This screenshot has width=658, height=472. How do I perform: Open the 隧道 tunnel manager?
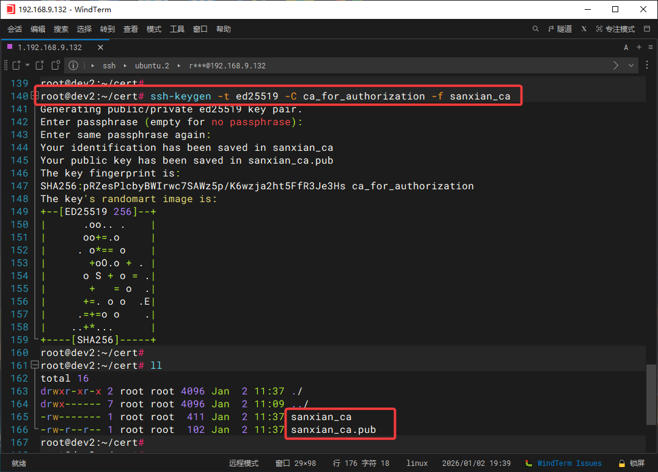pyautogui.click(x=560, y=29)
